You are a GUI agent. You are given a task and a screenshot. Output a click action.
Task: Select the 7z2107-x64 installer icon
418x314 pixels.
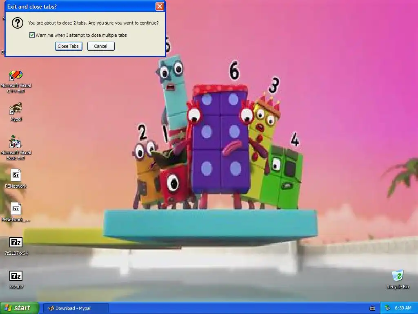(16, 246)
